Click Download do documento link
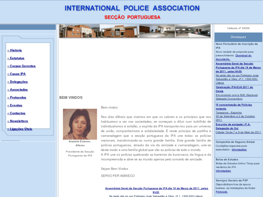The image size is (263, 197). coord(243,56)
